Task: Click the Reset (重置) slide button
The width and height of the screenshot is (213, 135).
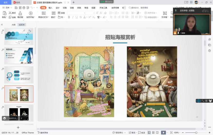Action: pyautogui.click(x=61, y=13)
